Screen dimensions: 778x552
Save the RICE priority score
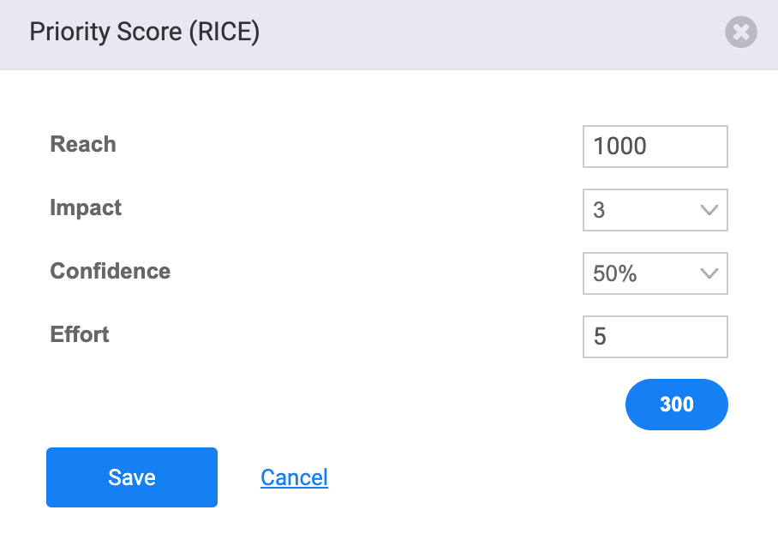point(132,477)
